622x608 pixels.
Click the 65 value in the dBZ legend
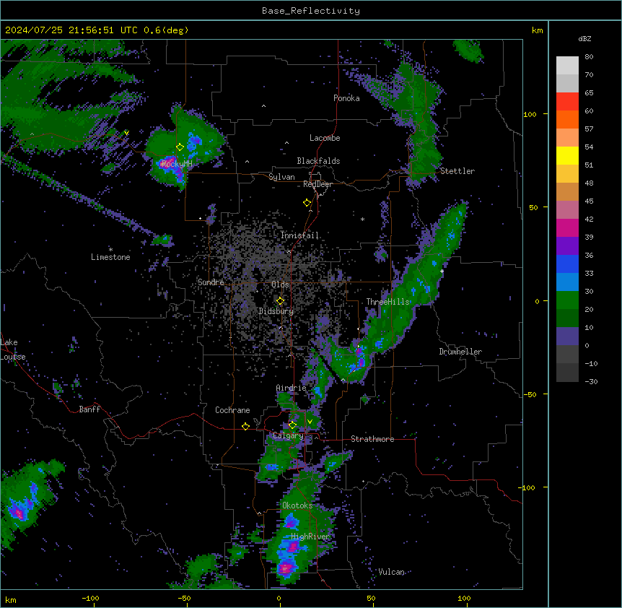(589, 93)
